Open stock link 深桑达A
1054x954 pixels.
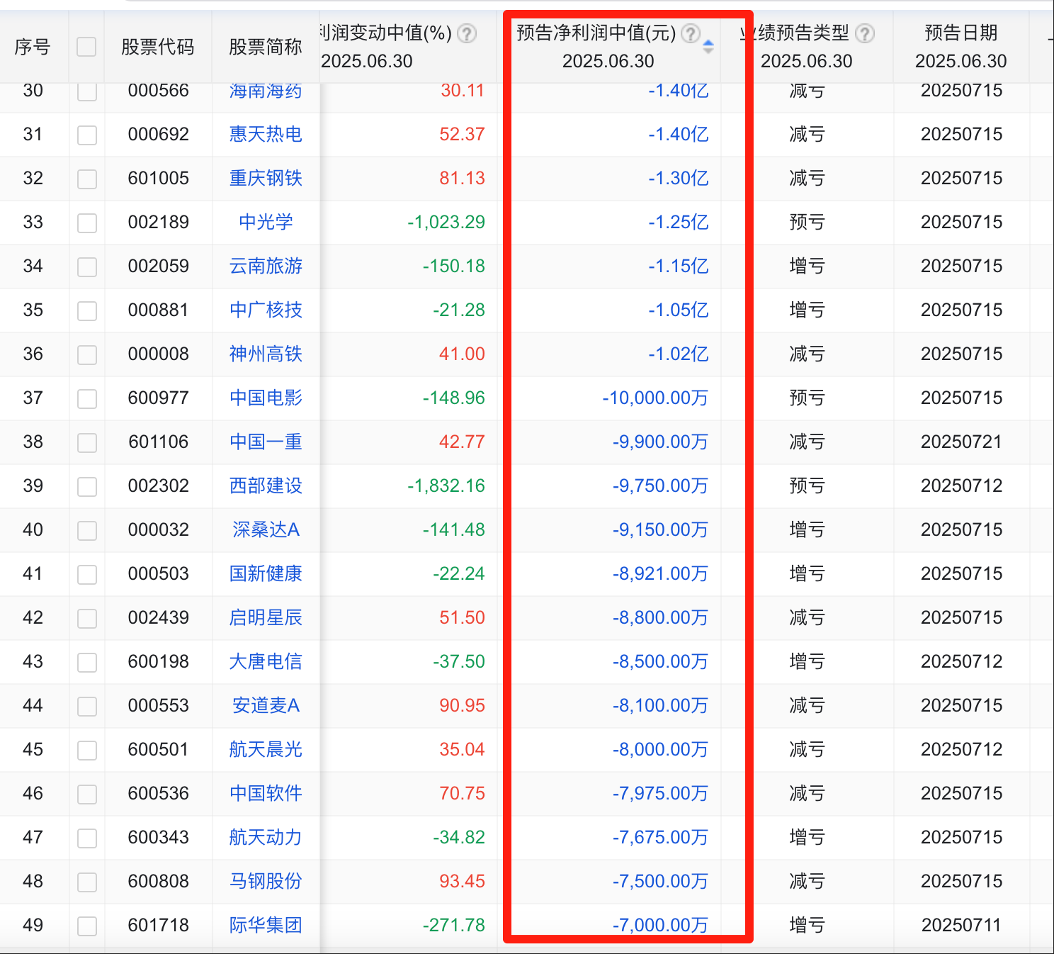[266, 529]
